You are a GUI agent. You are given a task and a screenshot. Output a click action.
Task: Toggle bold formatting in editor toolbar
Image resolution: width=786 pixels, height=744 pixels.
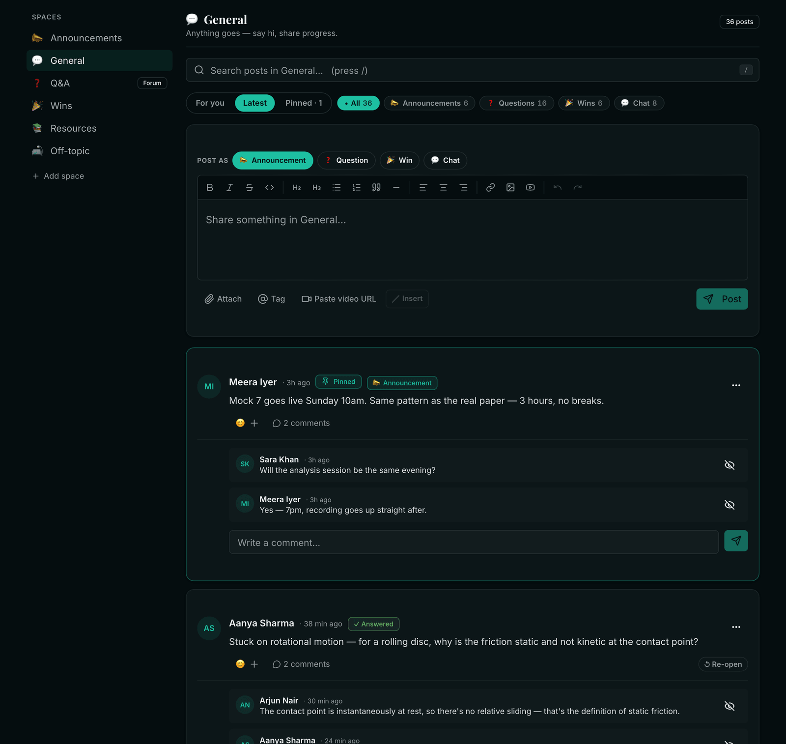(210, 187)
